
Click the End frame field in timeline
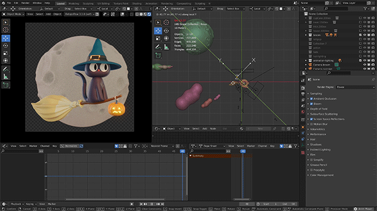pos(290,204)
